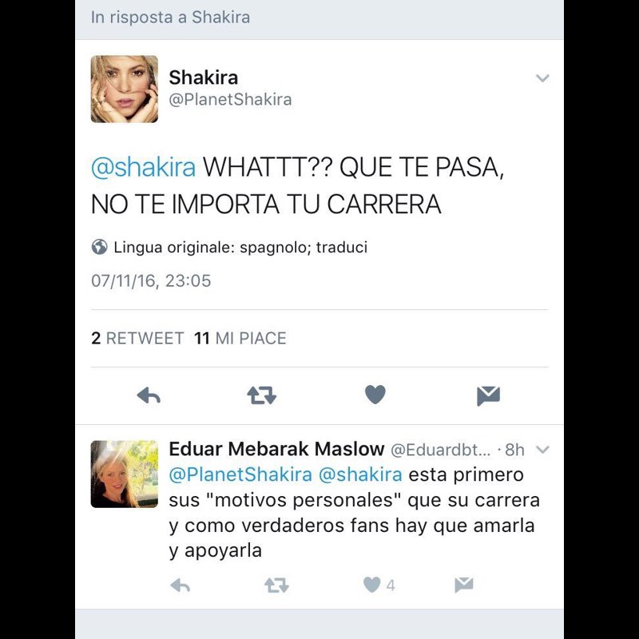639x639 pixels.
Task: View the 11 MI PIACE list
Action: click(x=240, y=338)
